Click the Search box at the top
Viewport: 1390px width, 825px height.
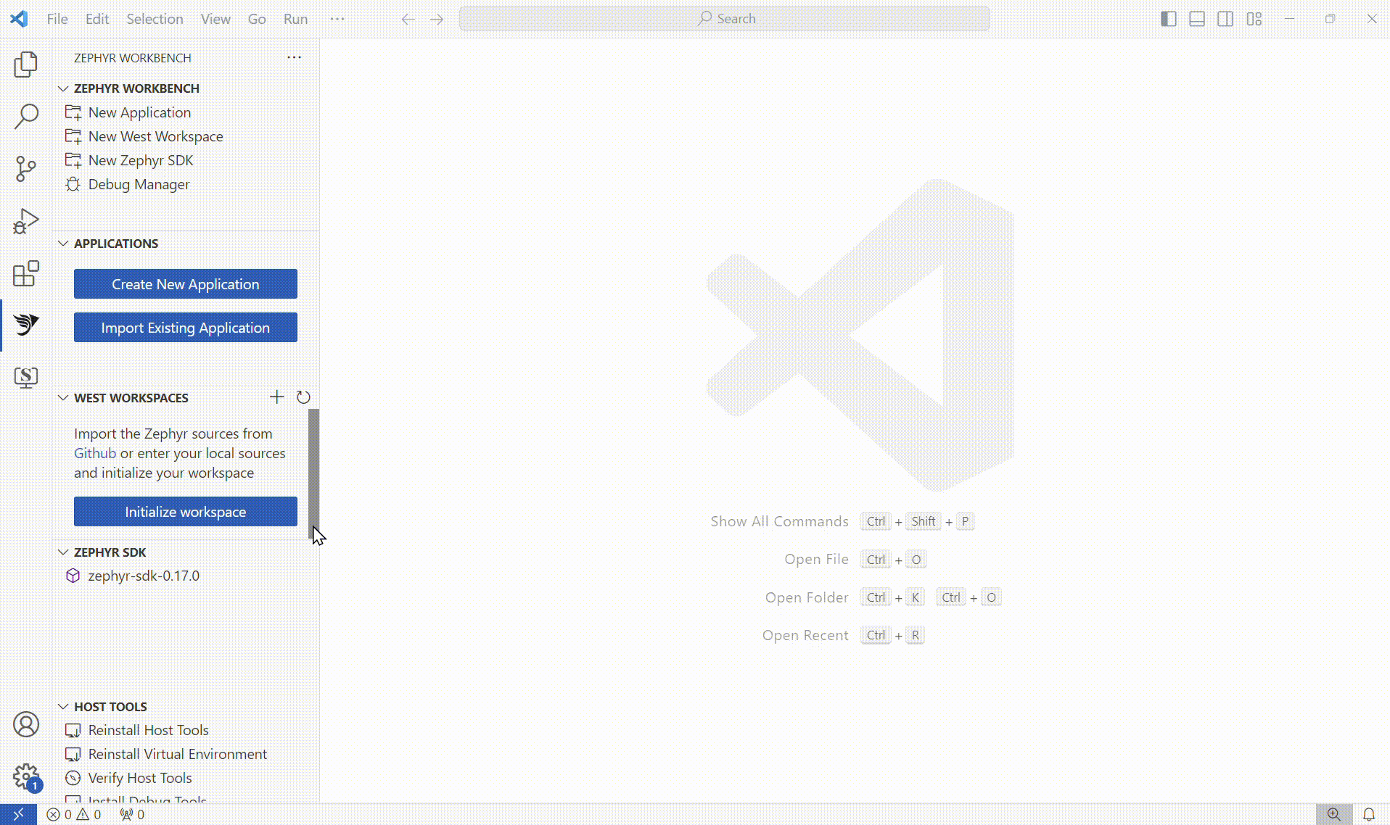724,18
